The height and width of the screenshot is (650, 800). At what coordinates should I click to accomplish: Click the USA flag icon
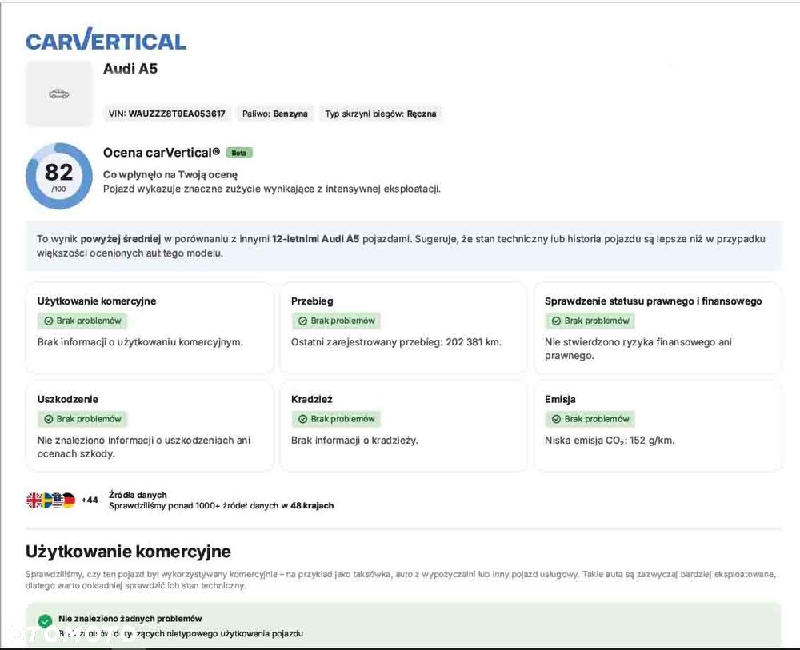tap(57, 500)
